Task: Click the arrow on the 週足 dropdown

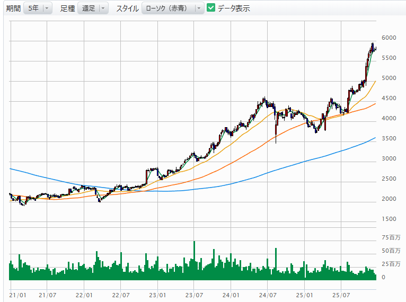Action: pos(102,8)
